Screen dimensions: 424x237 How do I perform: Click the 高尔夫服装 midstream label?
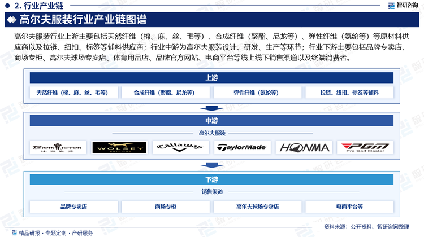pos(212,133)
